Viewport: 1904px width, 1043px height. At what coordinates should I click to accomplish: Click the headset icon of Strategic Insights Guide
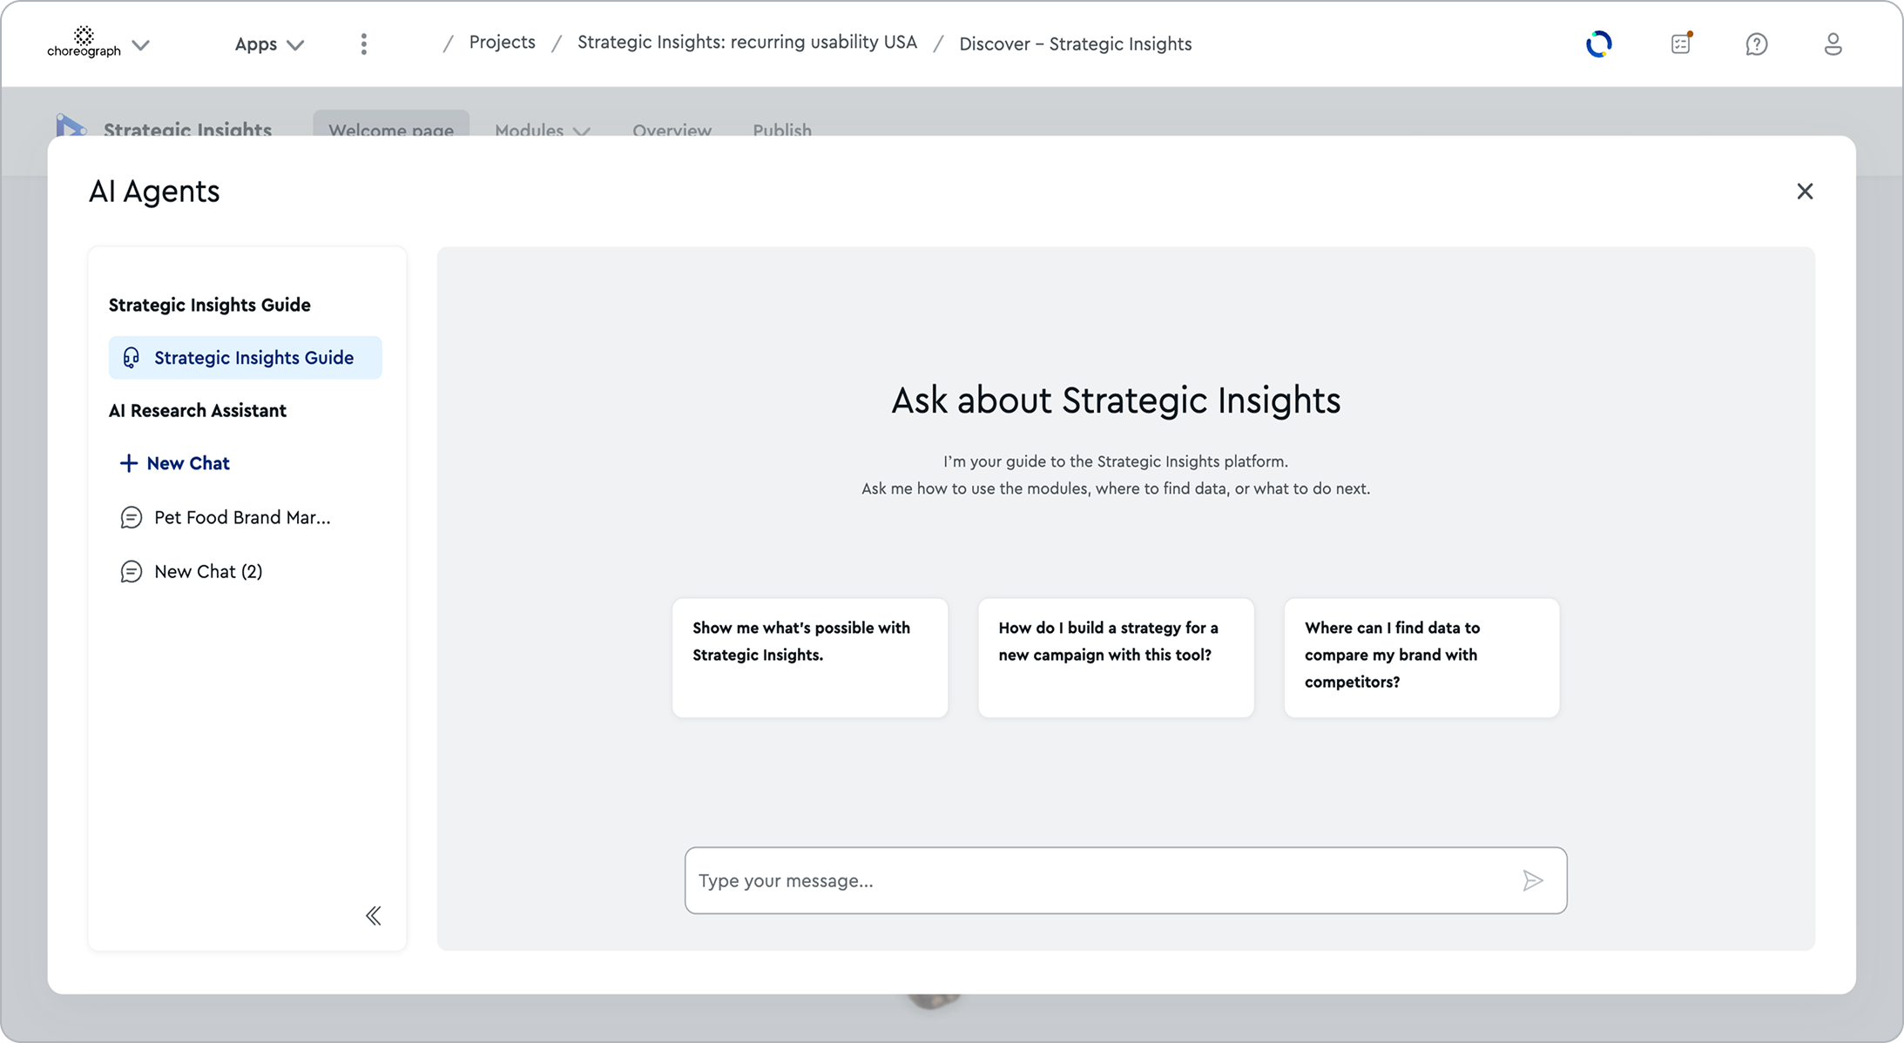click(131, 358)
